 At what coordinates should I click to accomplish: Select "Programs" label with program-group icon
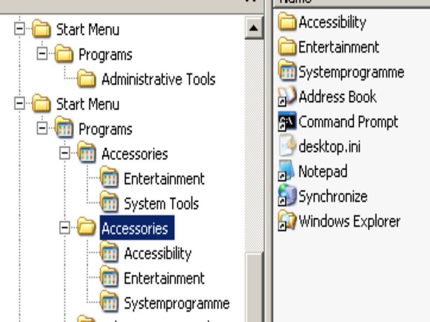click(105, 129)
